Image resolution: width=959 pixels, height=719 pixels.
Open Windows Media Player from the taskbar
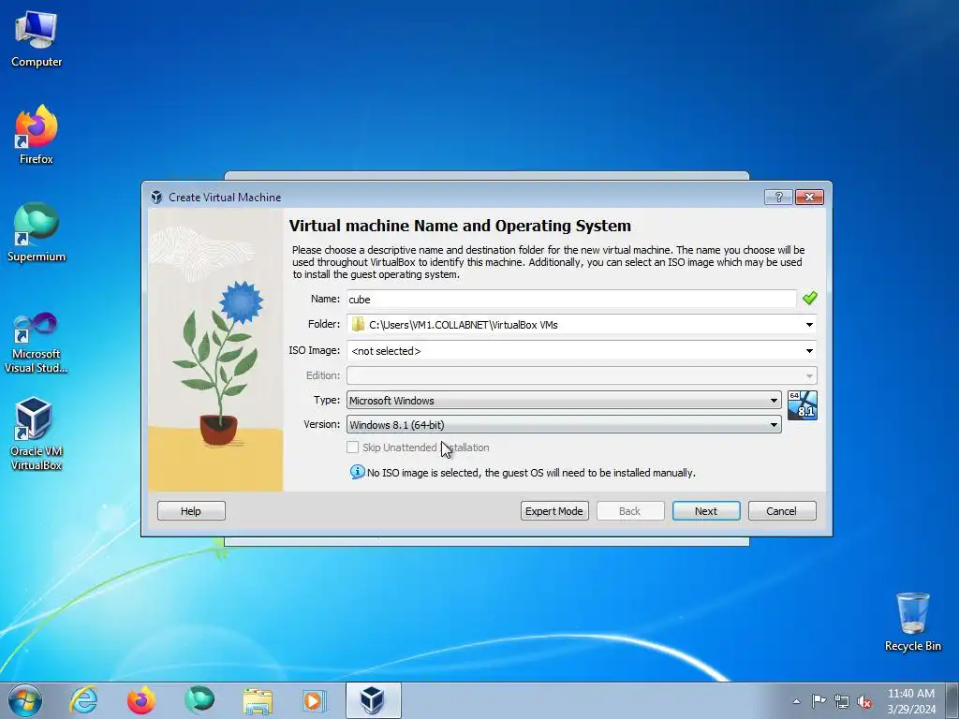click(315, 700)
